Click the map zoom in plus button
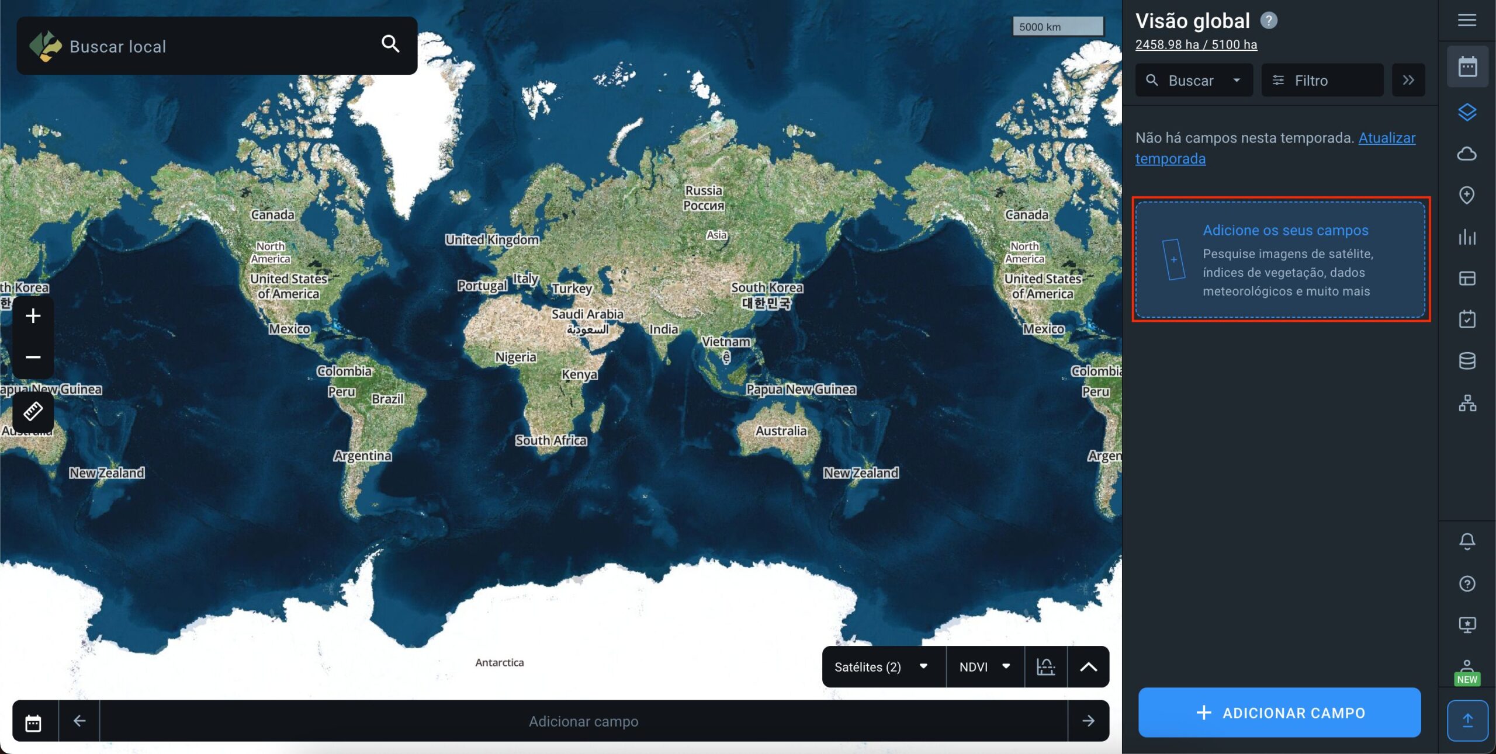Viewport: 1496px width, 754px height. click(33, 316)
